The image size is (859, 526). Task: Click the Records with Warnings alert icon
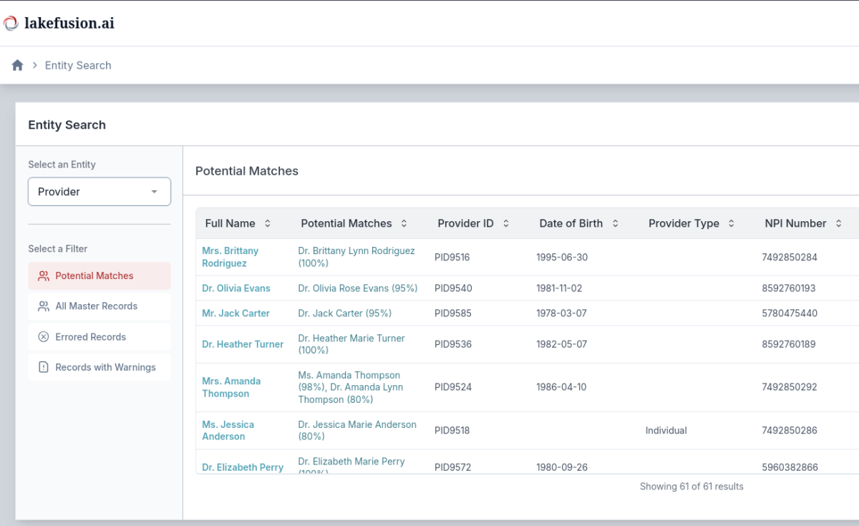coord(44,367)
